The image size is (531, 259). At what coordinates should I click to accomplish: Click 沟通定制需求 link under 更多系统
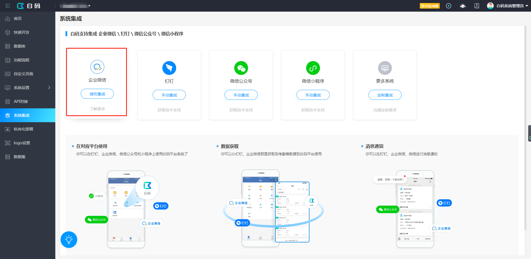point(385,110)
